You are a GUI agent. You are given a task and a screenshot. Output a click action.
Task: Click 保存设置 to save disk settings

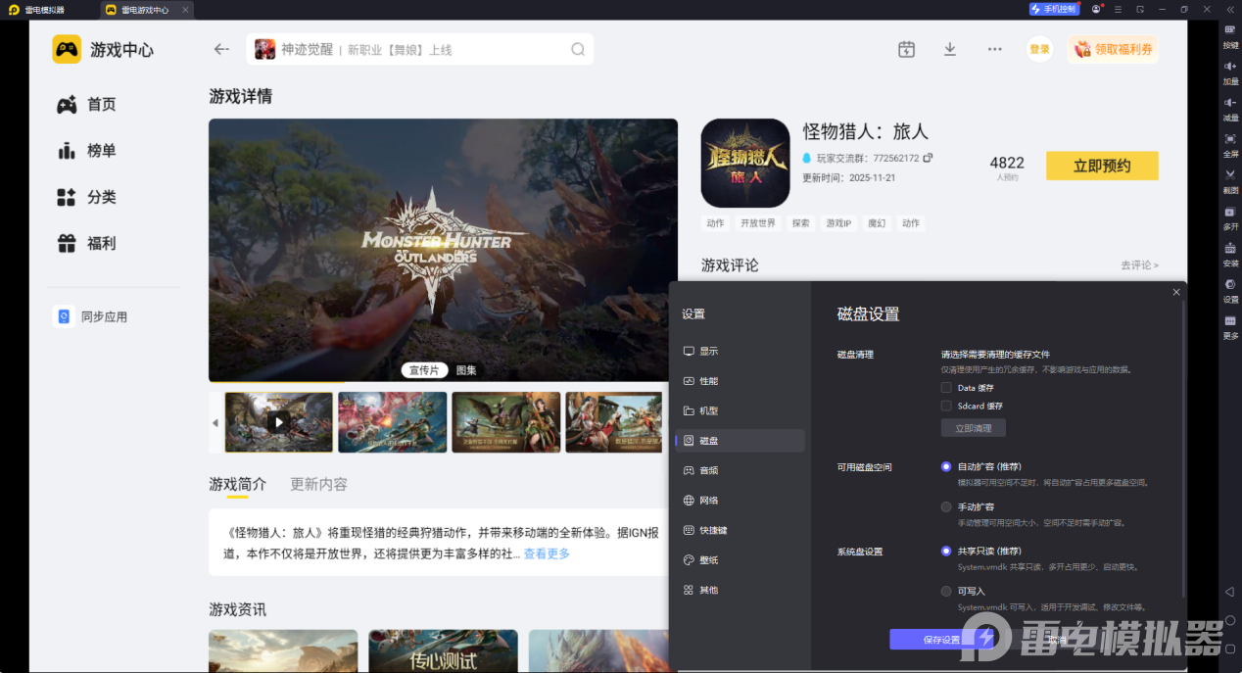coord(941,639)
